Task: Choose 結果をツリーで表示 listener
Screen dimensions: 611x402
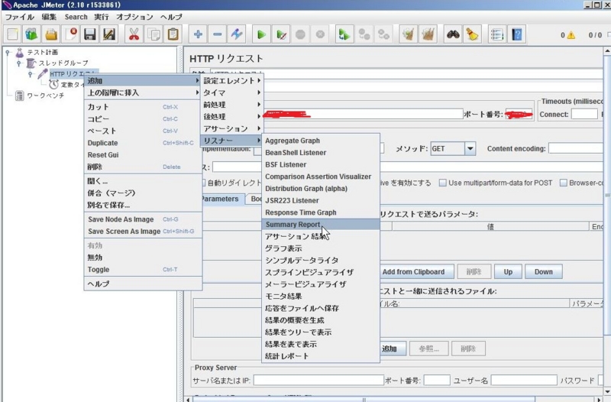Action: click(x=320, y=332)
